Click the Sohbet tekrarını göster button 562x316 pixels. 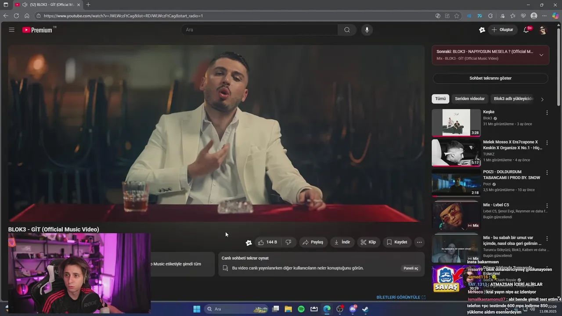click(490, 78)
